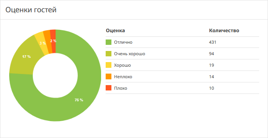Click the olive Очень хорошо legend swatch
268x138 pixels.
[108, 54]
